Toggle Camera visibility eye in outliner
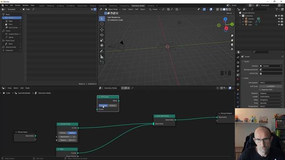The width and height of the screenshot is (285, 160). (x=279, y=19)
